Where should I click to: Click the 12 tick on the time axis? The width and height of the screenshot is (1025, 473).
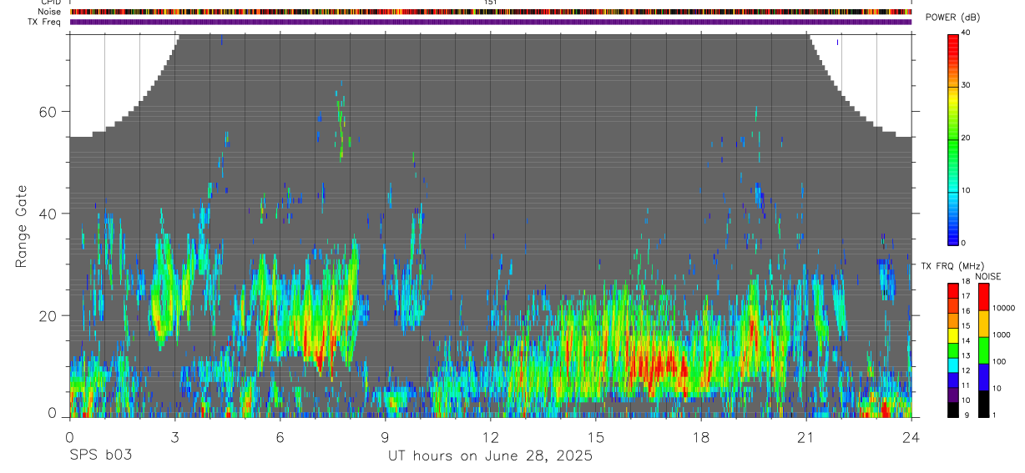[491, 437]
